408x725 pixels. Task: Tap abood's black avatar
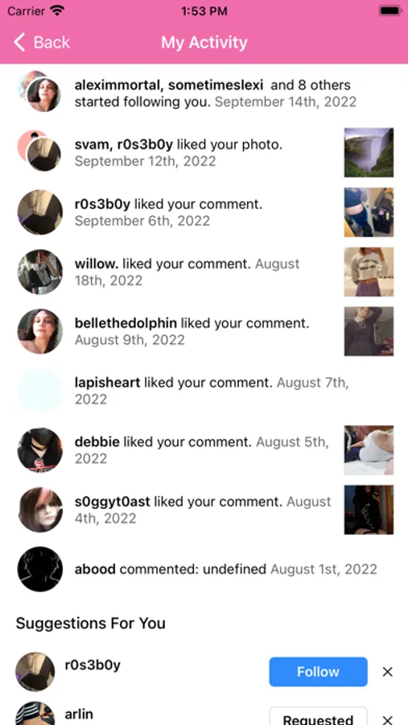[x=39, y=570]
